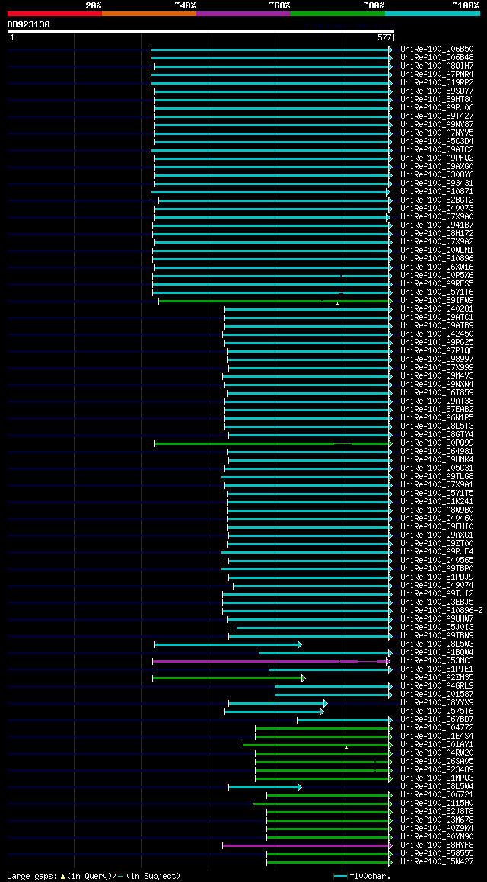Click the red ~20% legend segment

point(55,14)
